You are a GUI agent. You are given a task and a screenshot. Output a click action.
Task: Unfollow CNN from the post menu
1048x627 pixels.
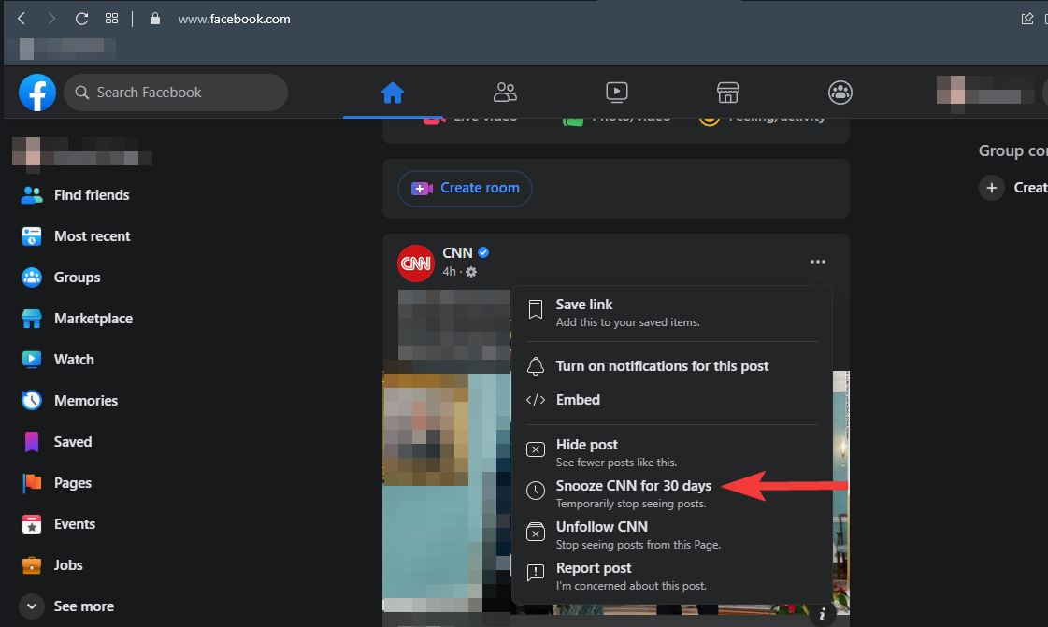coord(601,534)
